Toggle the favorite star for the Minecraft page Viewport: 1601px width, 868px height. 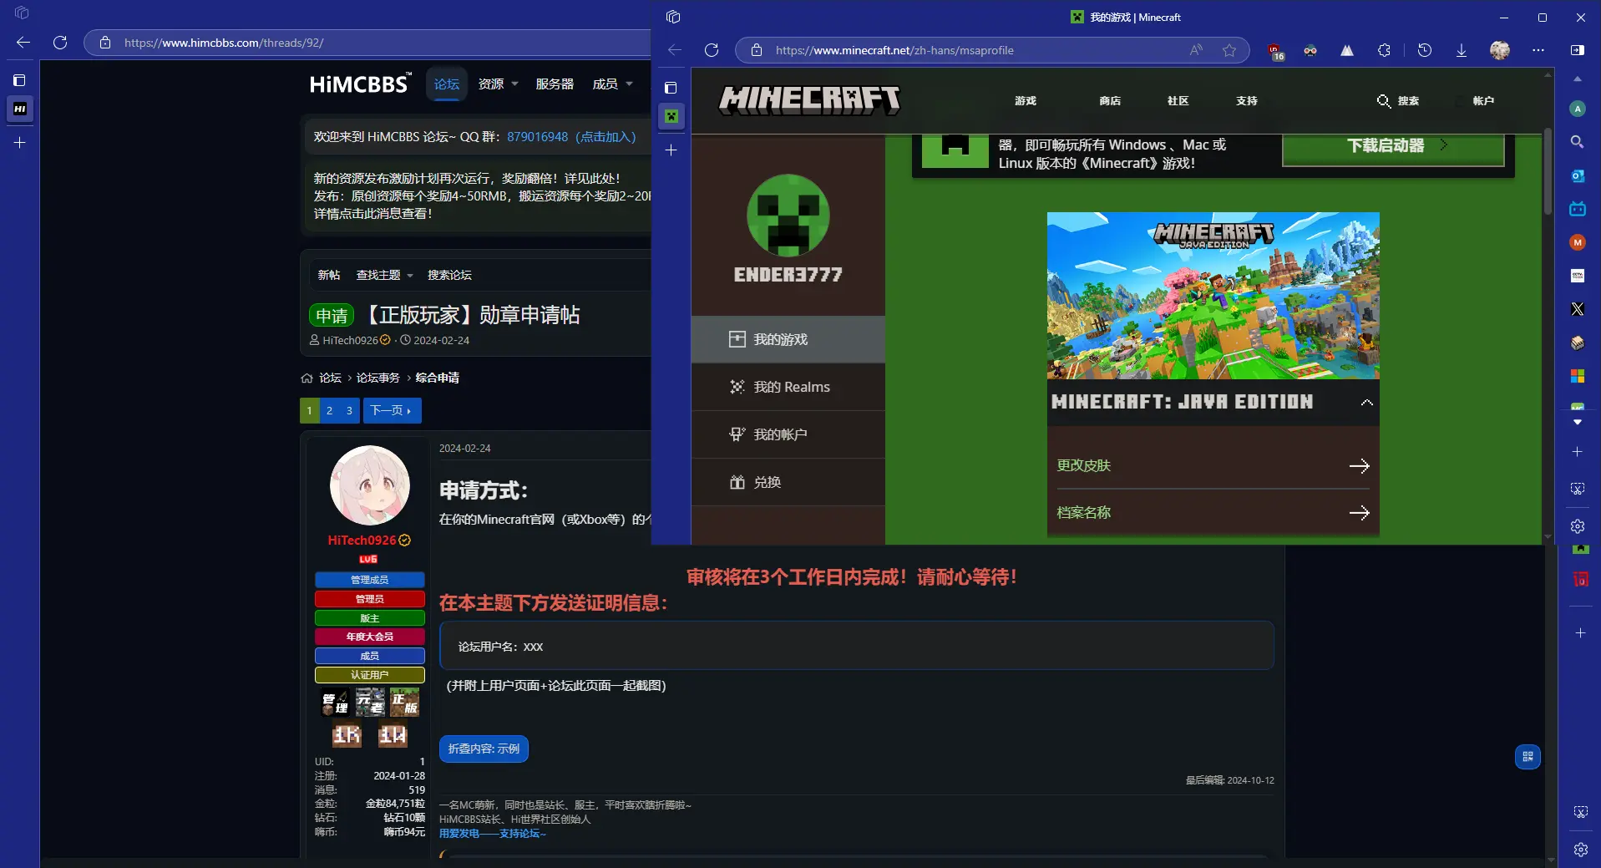(x=1229, y=50)
